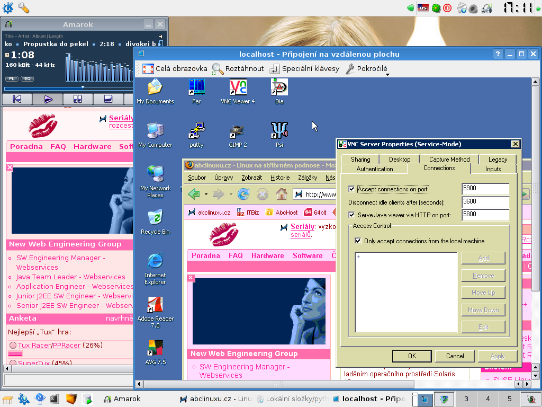Toggle Serve Java viewer via HTTP checkbox
Screen dimensions: 542x407
point(351,215)
